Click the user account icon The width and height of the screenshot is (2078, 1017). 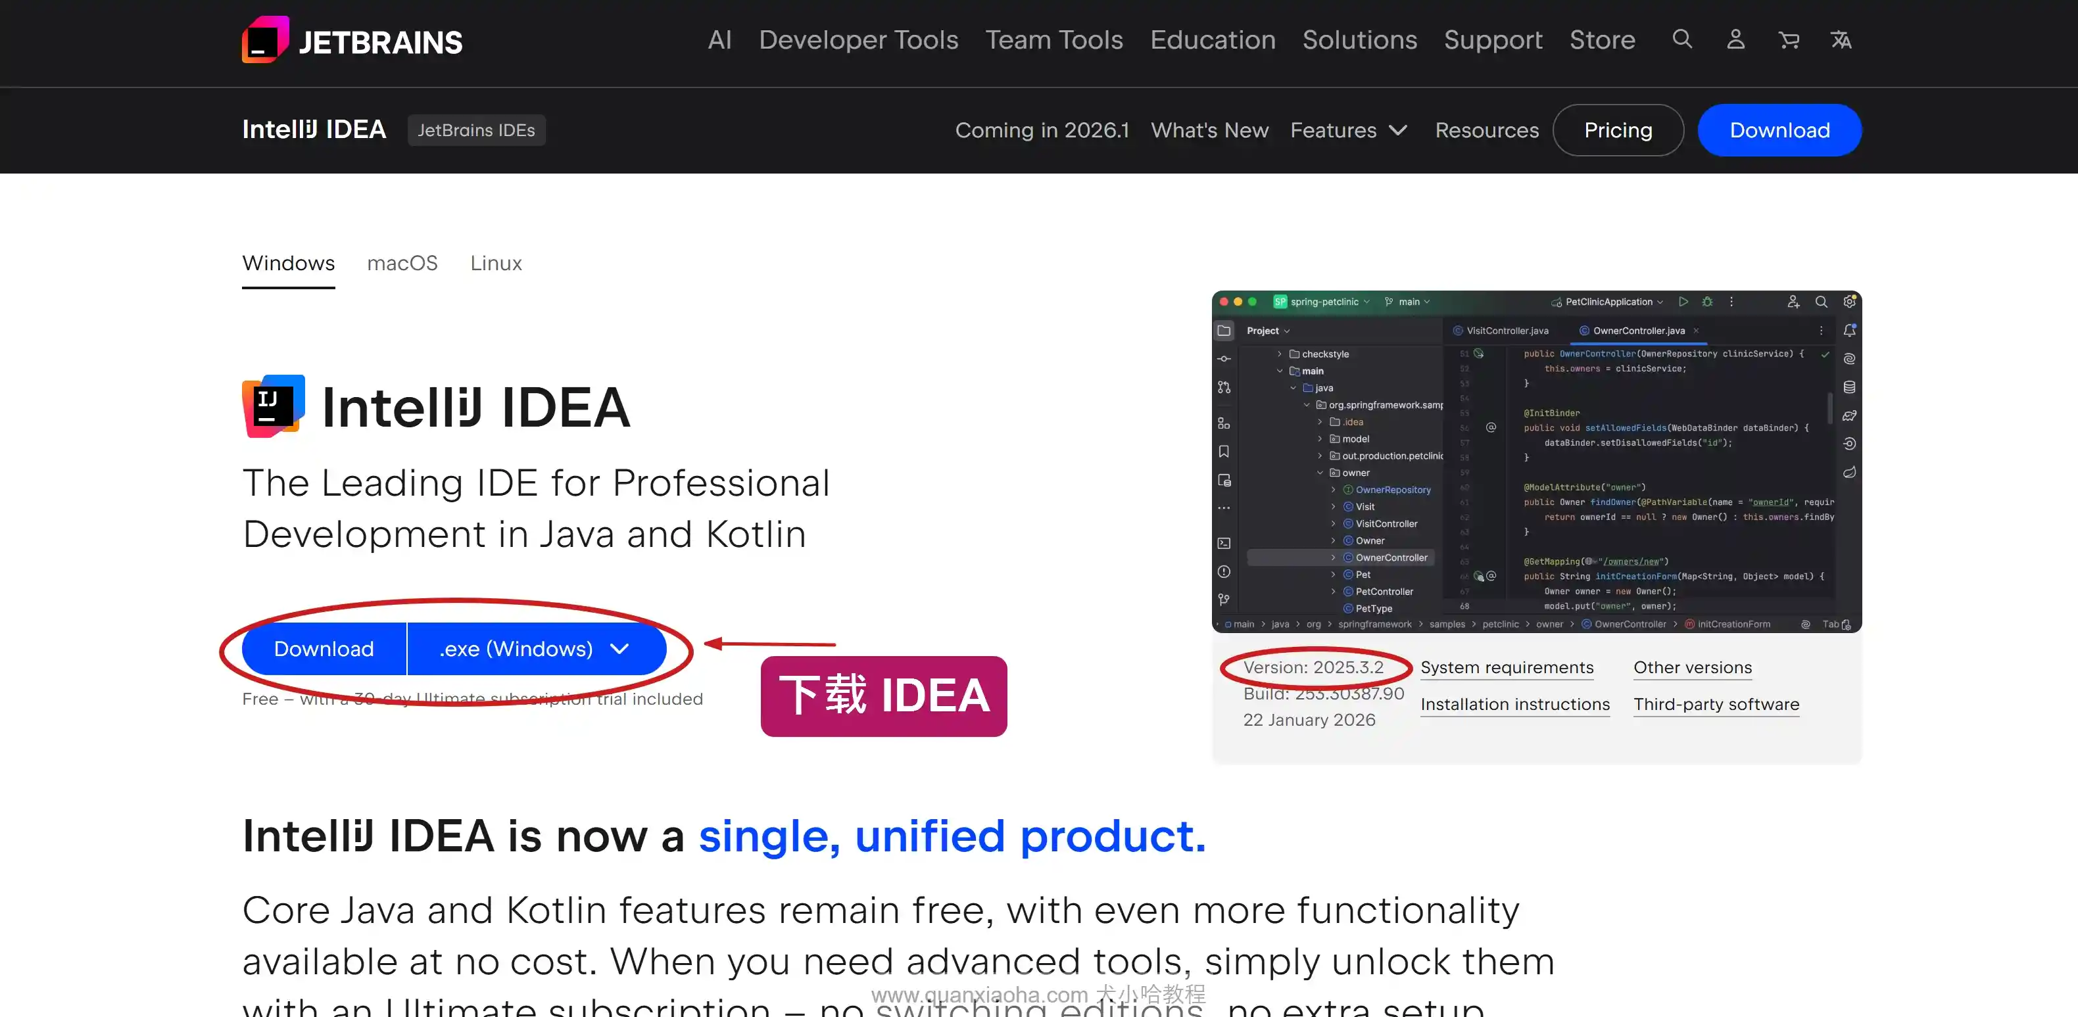coord(1735,39)
